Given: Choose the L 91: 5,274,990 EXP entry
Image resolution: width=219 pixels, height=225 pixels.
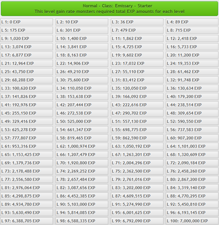Looking at the screenshot, I should 137,204.
